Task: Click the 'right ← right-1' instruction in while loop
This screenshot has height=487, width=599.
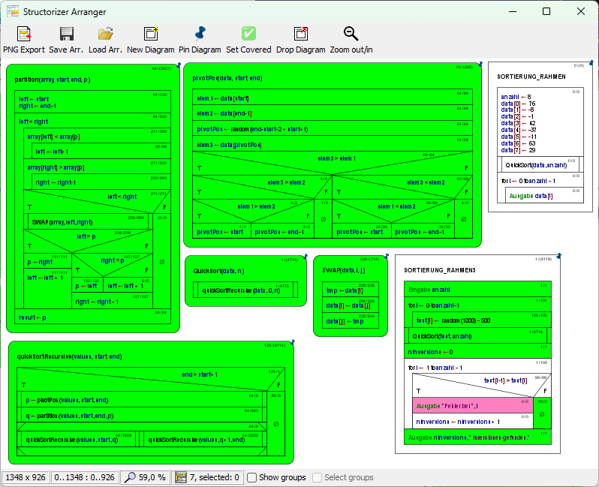Action: pyautogui.click(x=101, y=182)
